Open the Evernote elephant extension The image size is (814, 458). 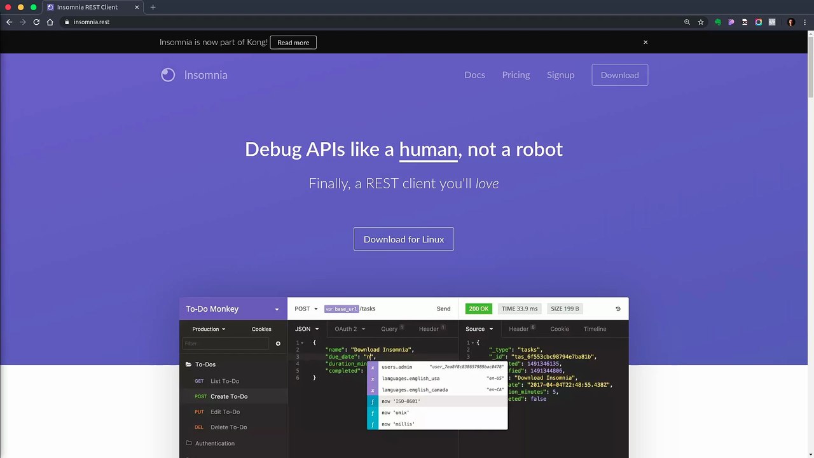point(718,22)
